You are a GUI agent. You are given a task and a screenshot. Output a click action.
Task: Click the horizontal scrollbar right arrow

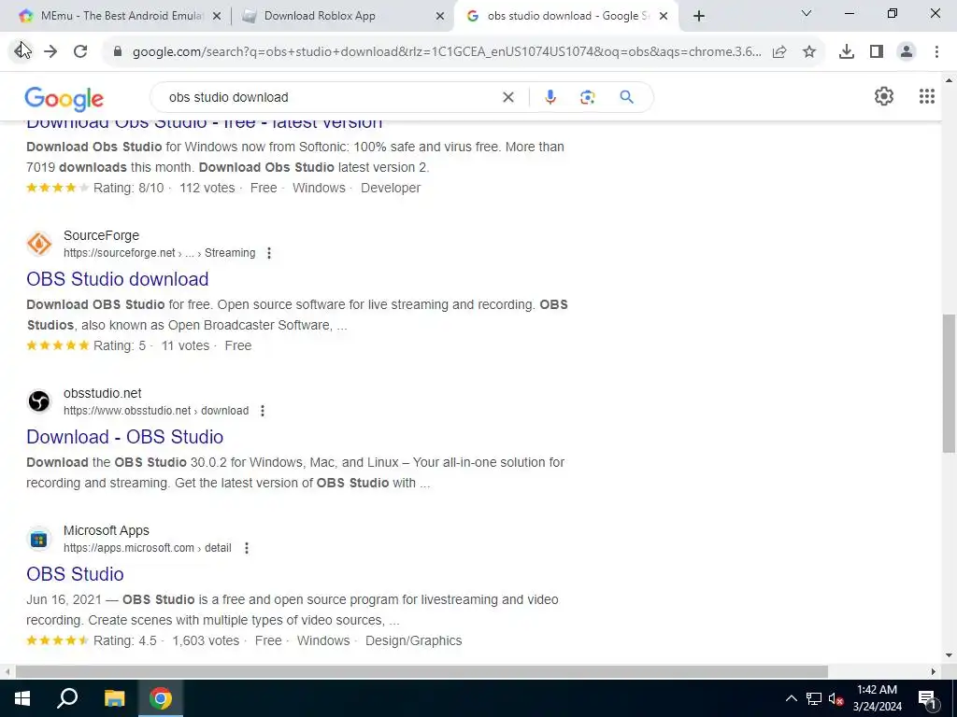(934, 672)
